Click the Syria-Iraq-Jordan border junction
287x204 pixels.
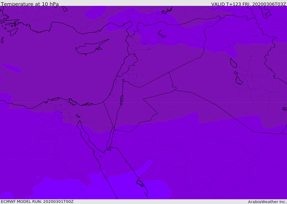pos(169,72)
